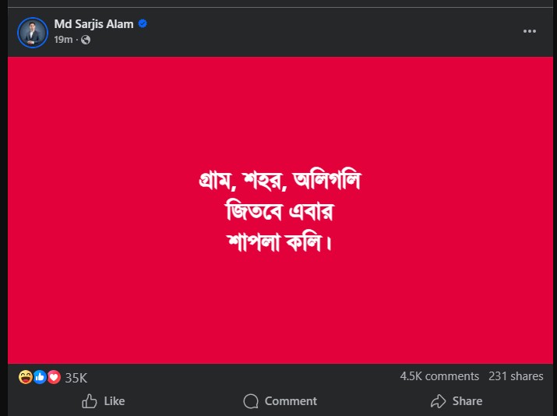View the 231 shares list
Image resolution: width=557 pixels, height=416 pixels.
(x=516, y=376)
